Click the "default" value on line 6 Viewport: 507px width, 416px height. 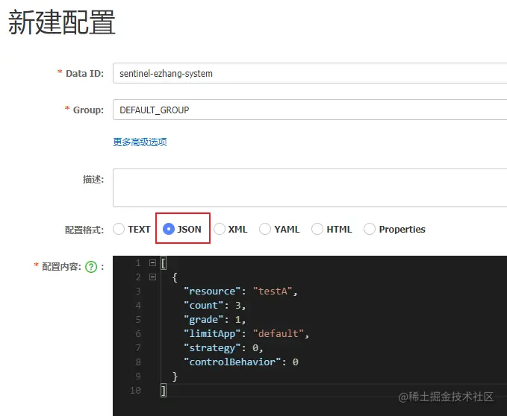(x=279, y=334)
